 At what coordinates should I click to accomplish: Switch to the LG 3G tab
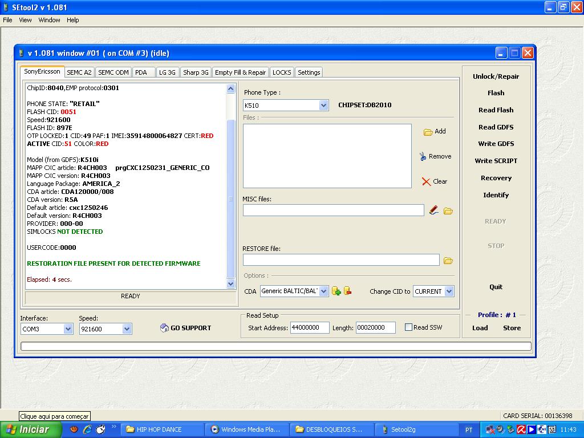[167, 72]
